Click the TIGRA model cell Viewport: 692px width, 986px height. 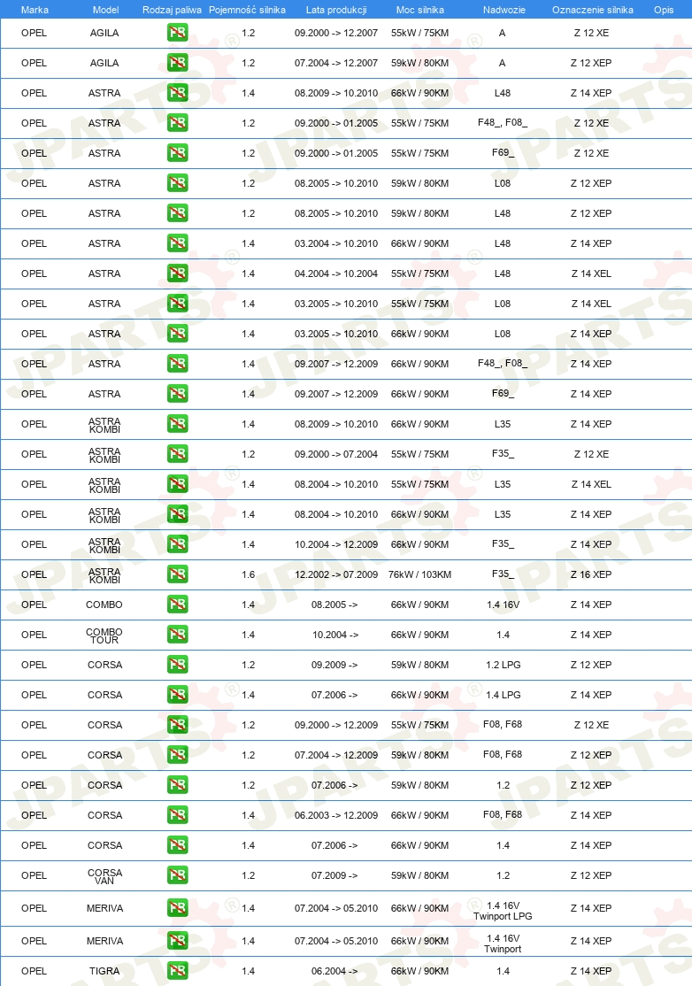coord(104,971)
